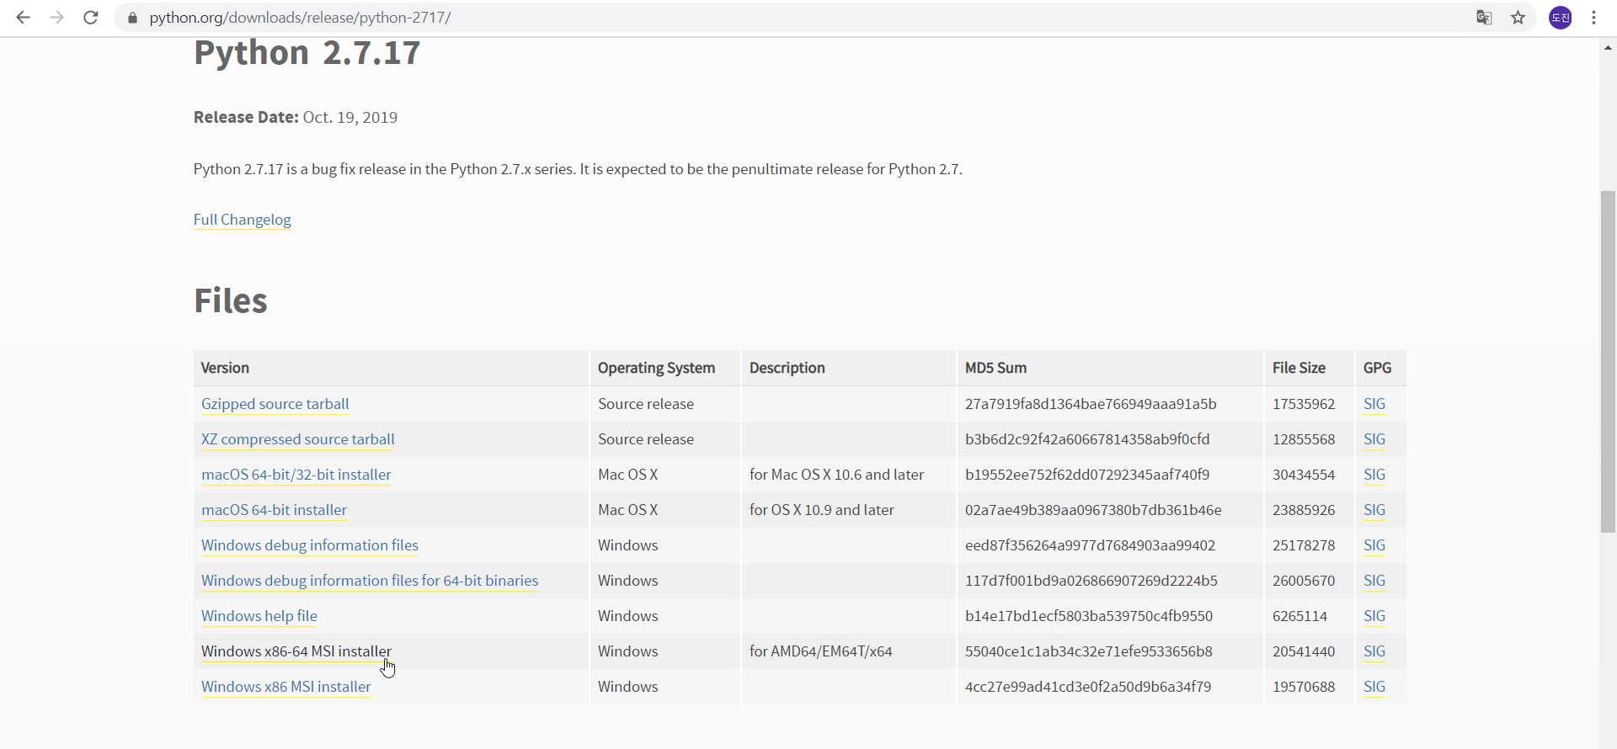Open SIG for Gzipped source tarball

pos(1374,404)
